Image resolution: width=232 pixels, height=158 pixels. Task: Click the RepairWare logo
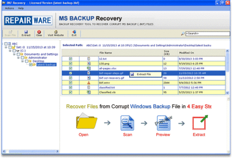[x=28, y=21]
